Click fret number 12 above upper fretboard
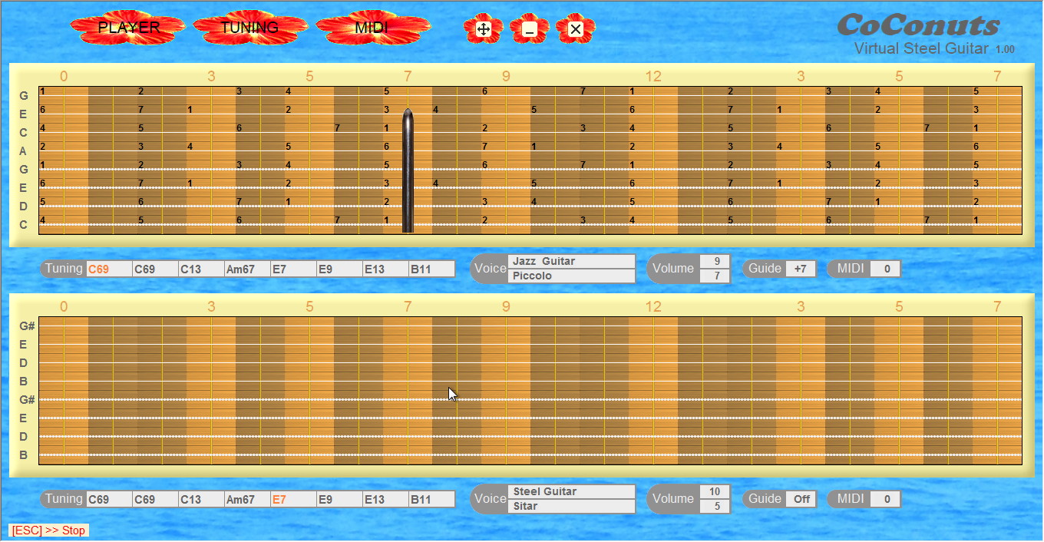Screen dimensions: 1044x542 [x=653, y=76]
